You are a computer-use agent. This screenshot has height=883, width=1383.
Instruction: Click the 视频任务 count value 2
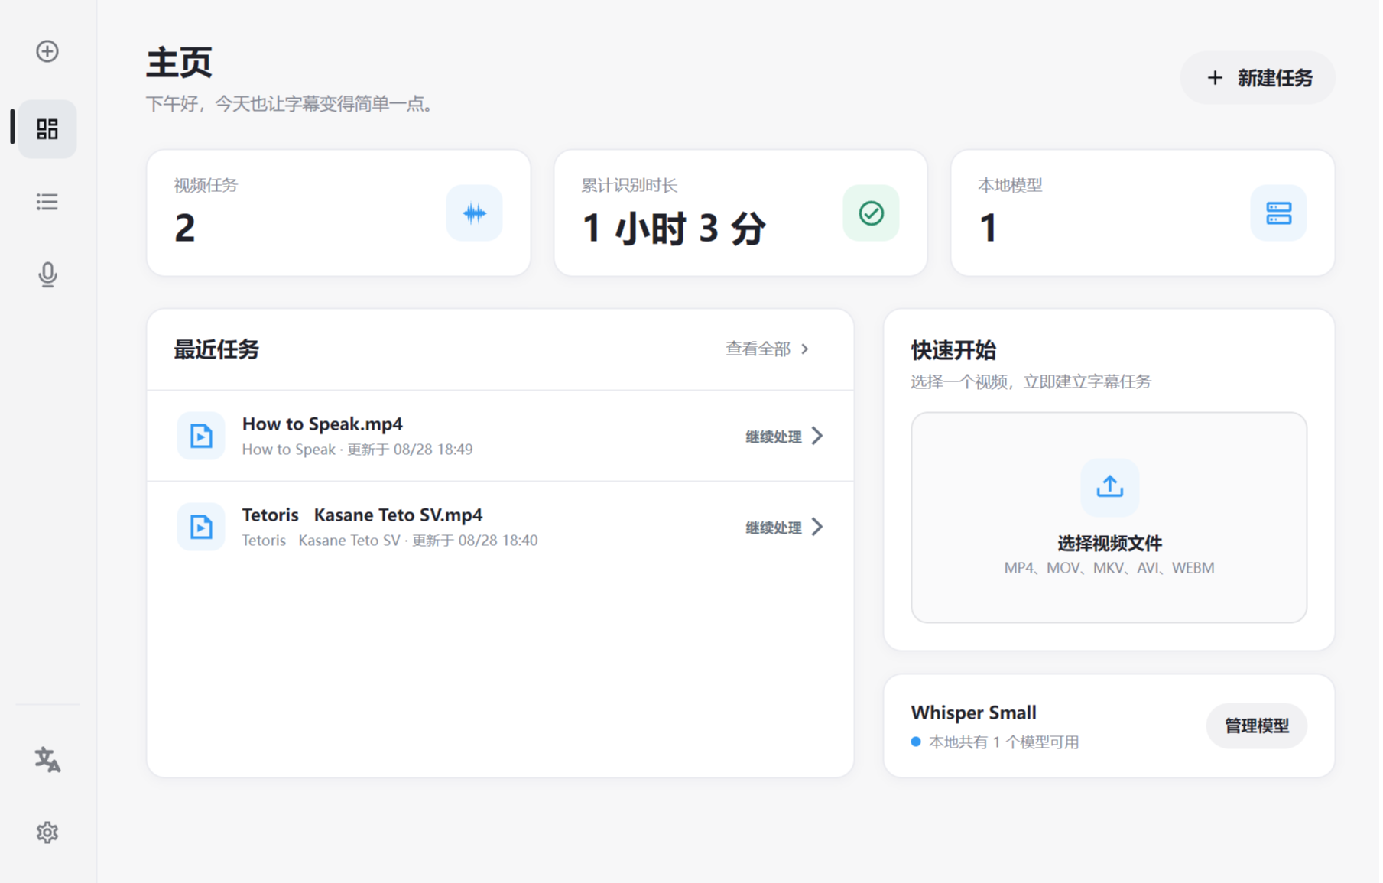pyautogui.click(x=185, y=228)
